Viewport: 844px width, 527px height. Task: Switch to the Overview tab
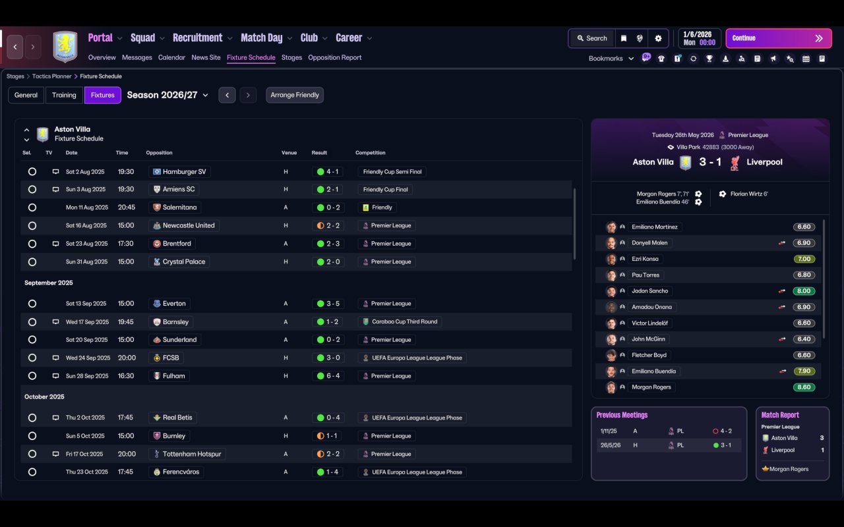click(x=102, y=57)
